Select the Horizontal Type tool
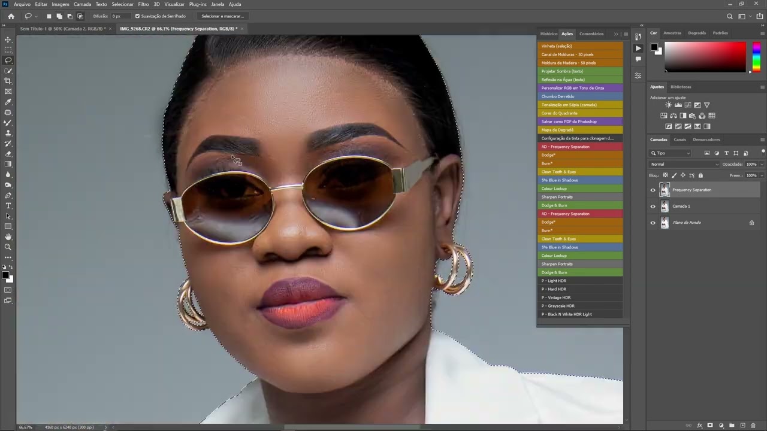Image resolution: width=767 pixels, height=431 pixels. click(8, 205)
